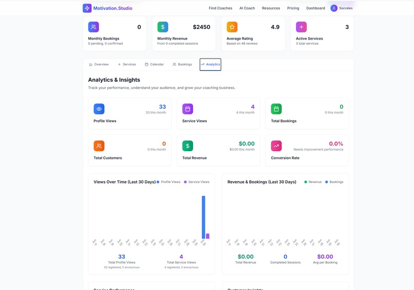The height and width of the screenshot is (290, 414).
Task: Open the AI Coach link
Action: pyautogui.click(x=247, y=8)
